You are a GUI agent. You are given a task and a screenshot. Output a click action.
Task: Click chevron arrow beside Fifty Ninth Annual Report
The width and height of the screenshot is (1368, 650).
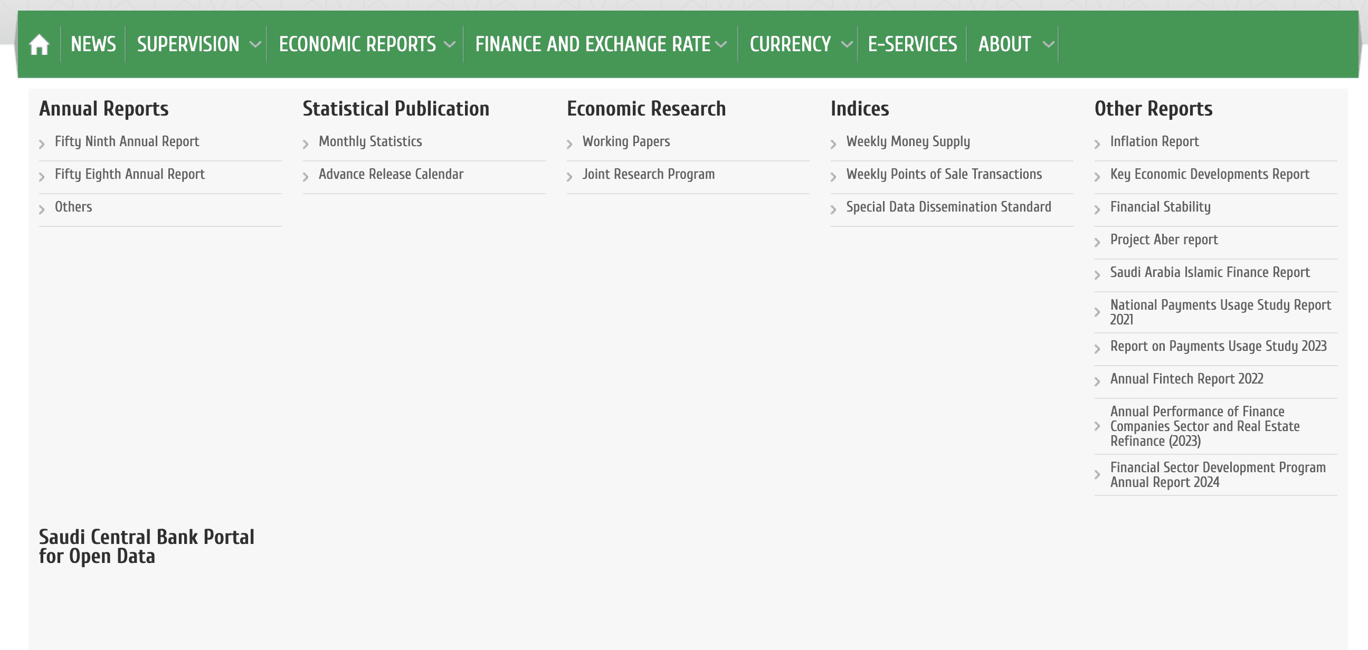pos(42,144)
